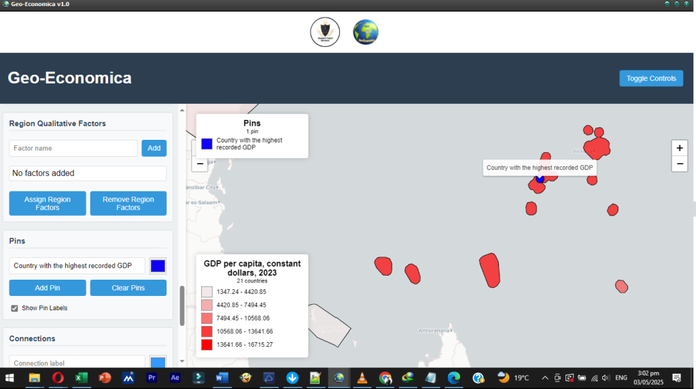696x389 pixels.
Task: Open the No factors added list
Action: [88, 173]
